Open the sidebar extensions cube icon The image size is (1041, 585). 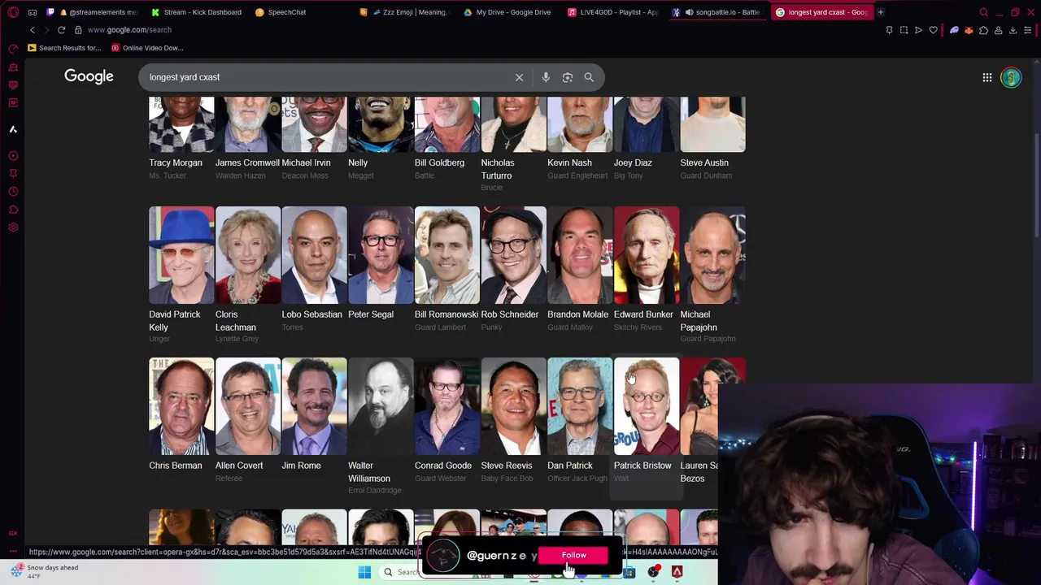click(13, 210)
